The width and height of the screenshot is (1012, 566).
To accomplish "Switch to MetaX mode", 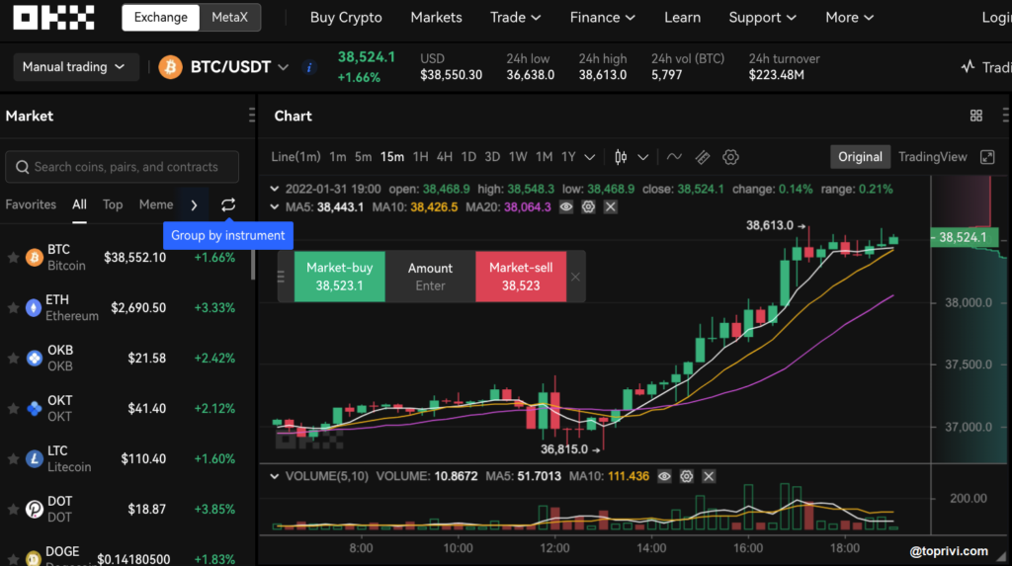I will 229,18.
